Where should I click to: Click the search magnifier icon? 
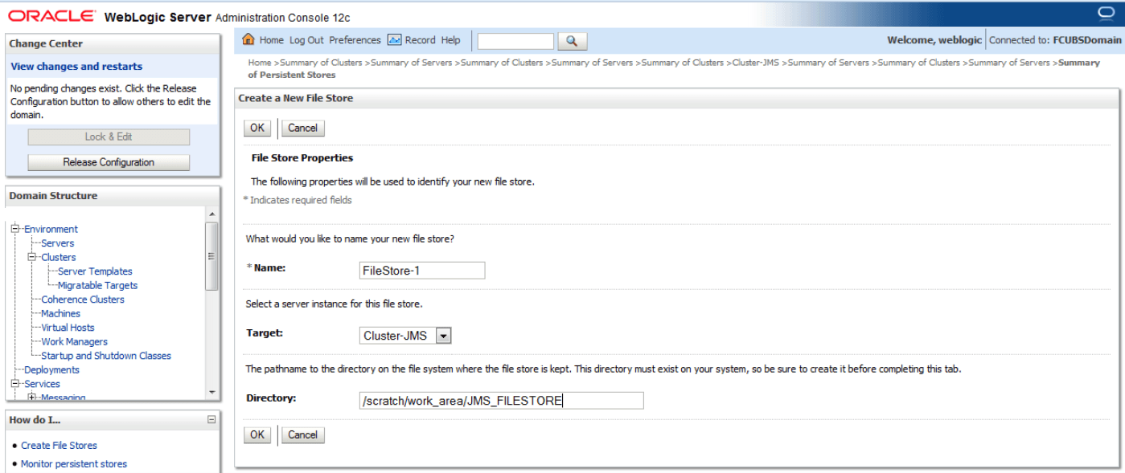574,40
